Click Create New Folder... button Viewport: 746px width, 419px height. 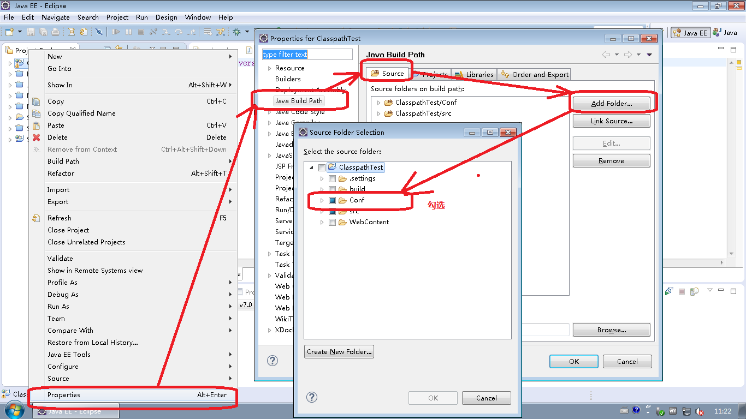tap(339, 352)
